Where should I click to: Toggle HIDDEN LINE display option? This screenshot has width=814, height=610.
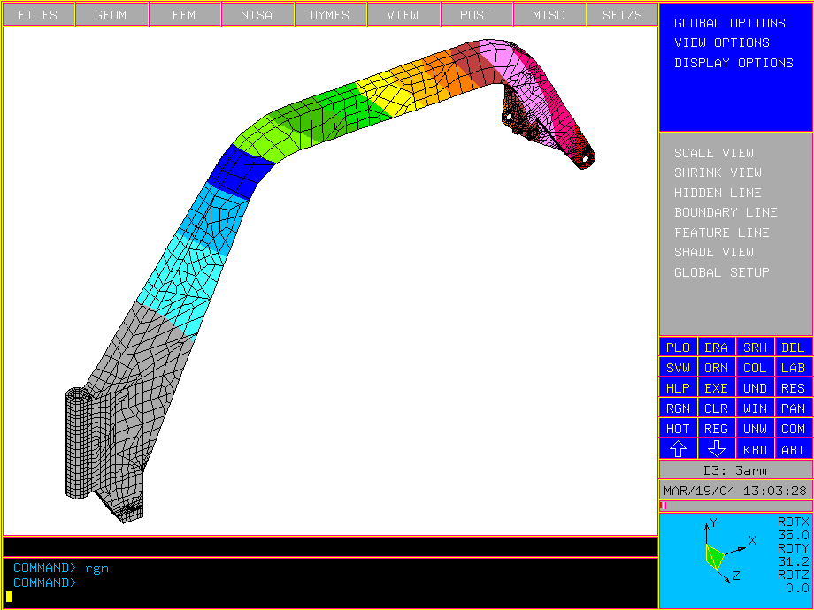coord(718,193)
